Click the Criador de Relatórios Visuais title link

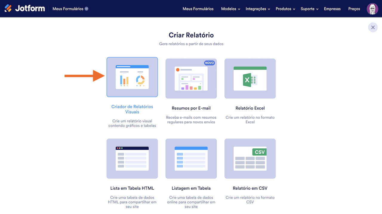(x=132, y=109)
